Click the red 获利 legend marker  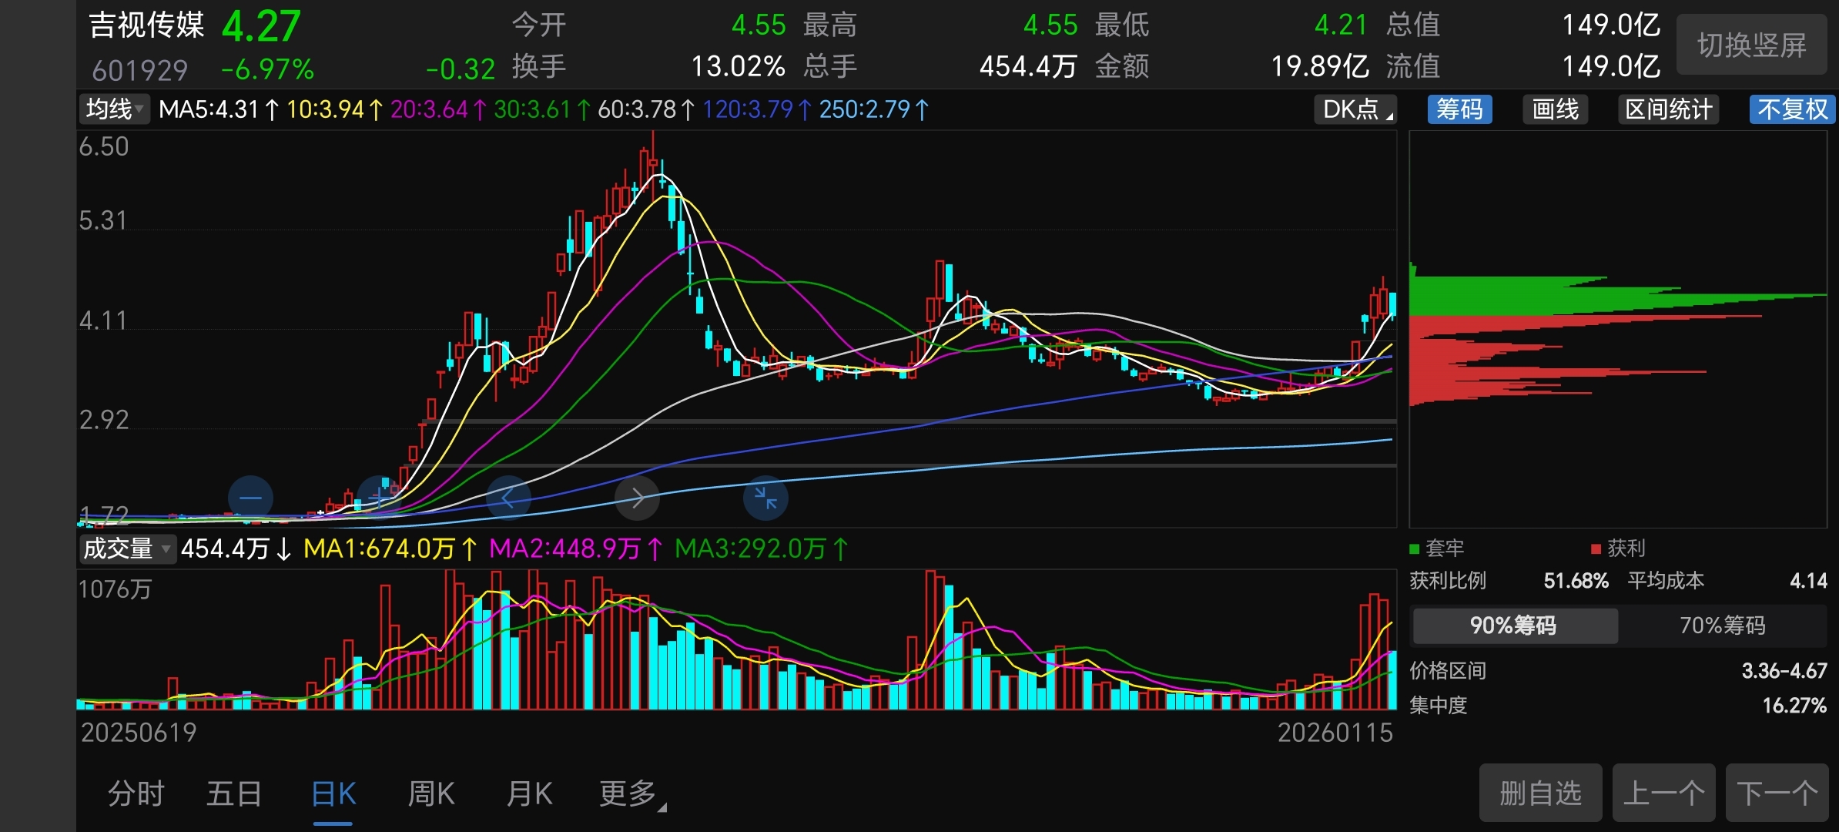pyautogui.click(x=1596, y=549)
